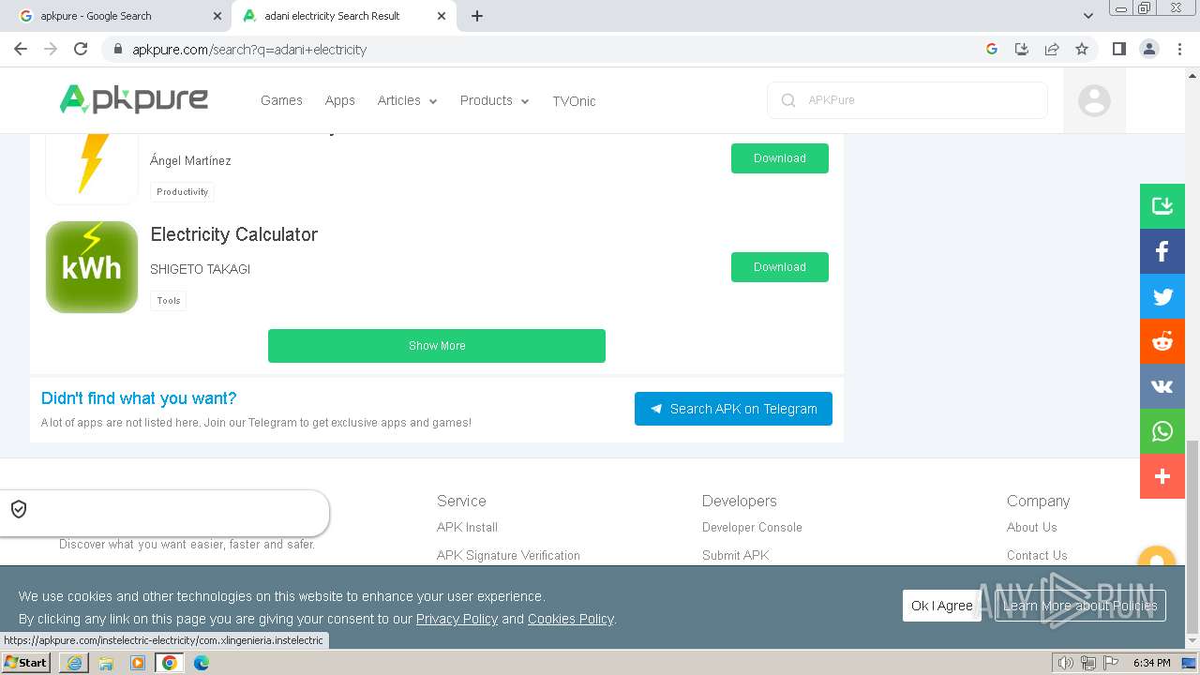Click the browser back arrow
Viewport: 1200px width, 675px height.
[21, 49]
